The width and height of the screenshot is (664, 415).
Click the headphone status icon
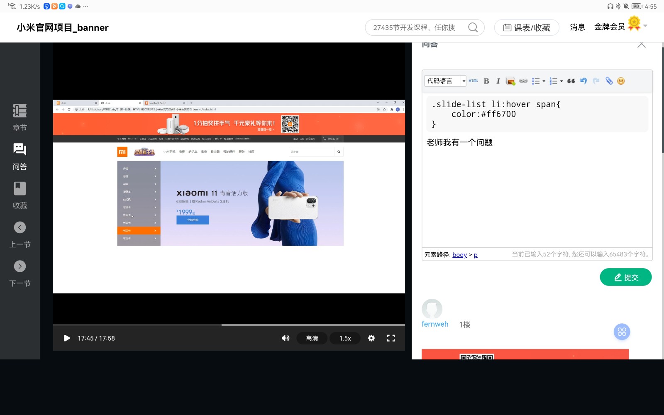click(x=610, y=6)
